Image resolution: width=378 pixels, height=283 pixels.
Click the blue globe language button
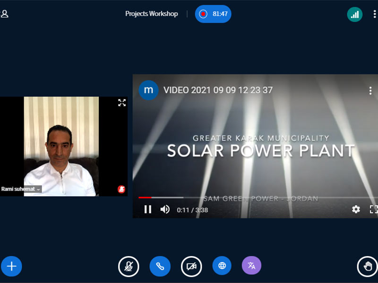tap(222, 266)
